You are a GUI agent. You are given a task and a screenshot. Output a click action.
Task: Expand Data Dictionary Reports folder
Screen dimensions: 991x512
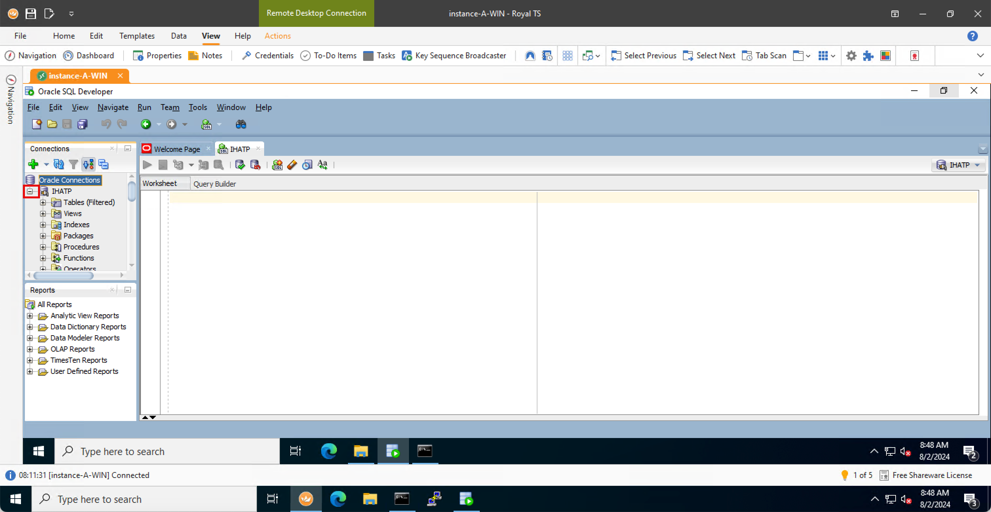pyautogui.click(x=29, y=327)
